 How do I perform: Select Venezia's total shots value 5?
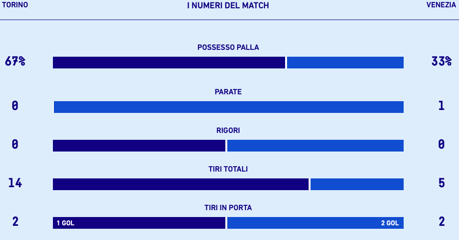(x=441, y=183)
